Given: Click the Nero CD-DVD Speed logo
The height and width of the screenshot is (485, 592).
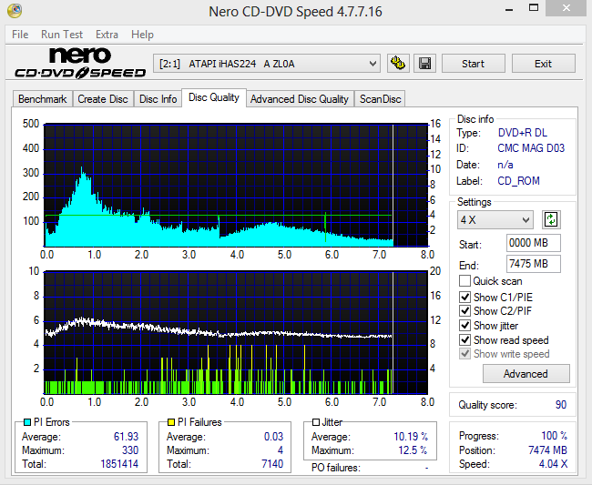Looking at the screenshot, I should point(80,63).
